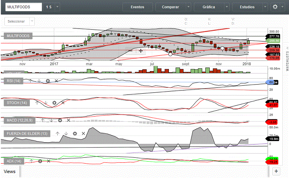Open the Eventos menu

137,7
